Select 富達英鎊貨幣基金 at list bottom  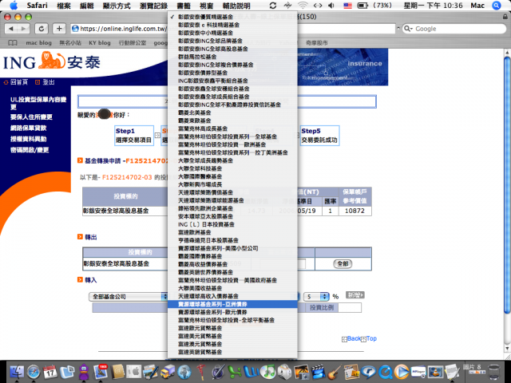232,352
